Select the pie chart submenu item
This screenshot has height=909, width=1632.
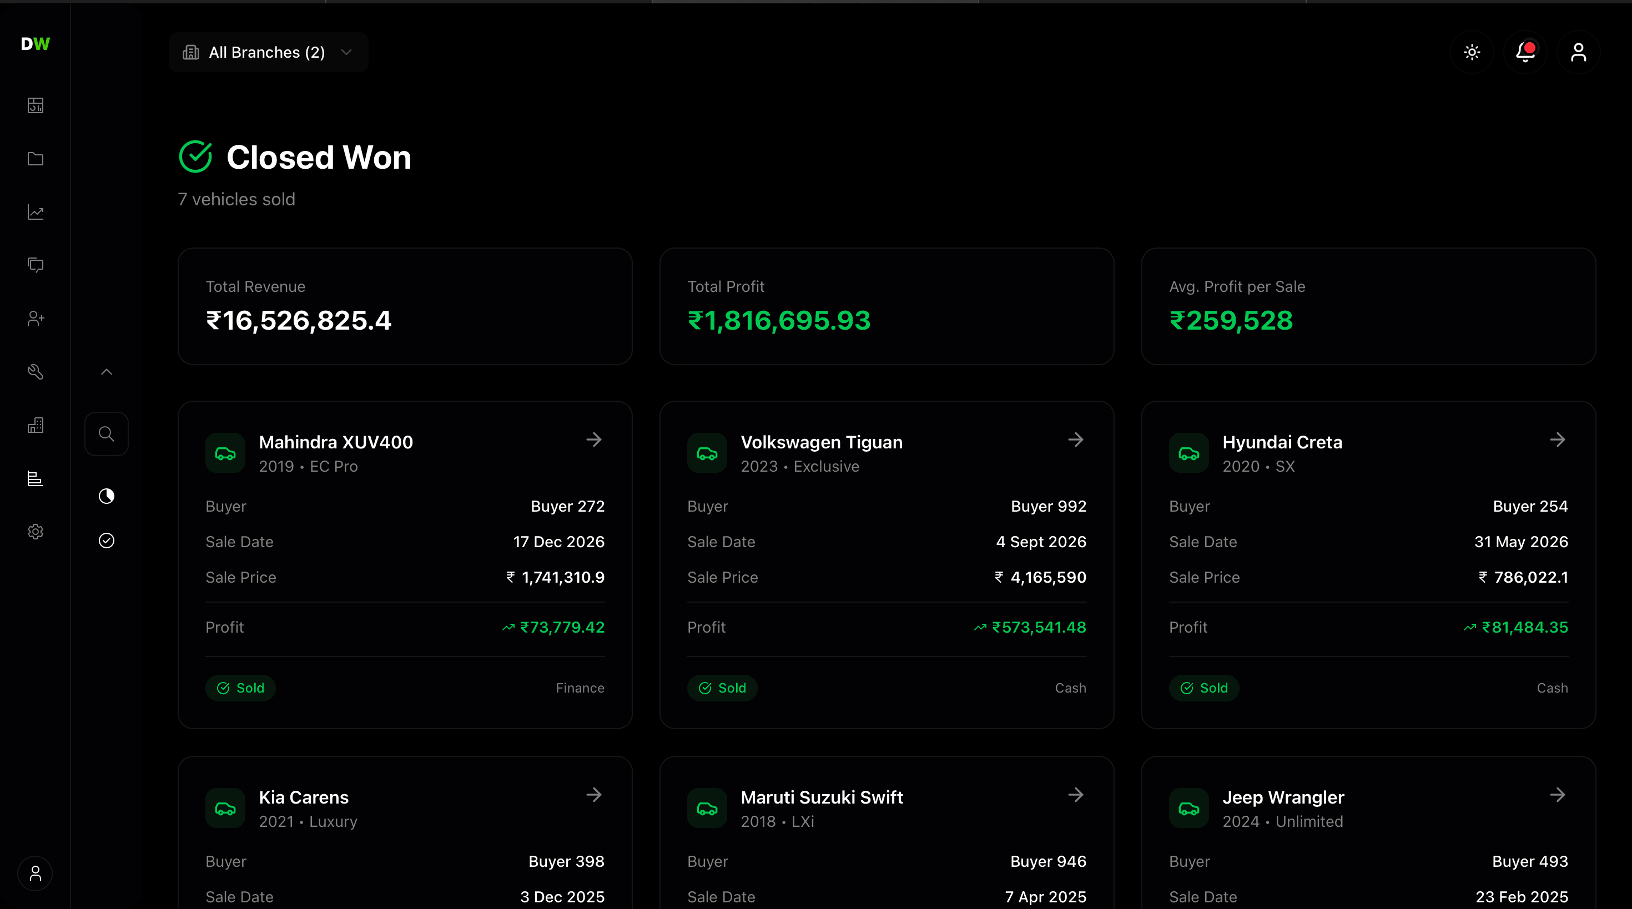(x=107, y=496)
